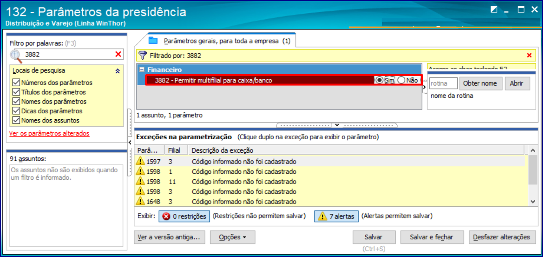Clear the 3882 filter text with red X

(x=118, y=54)
